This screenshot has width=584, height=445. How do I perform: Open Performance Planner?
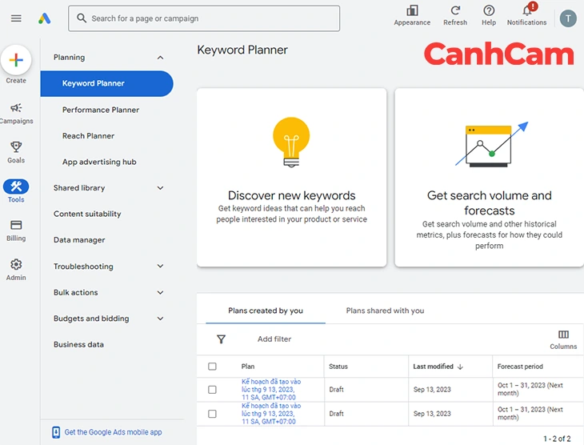point(101,110)
